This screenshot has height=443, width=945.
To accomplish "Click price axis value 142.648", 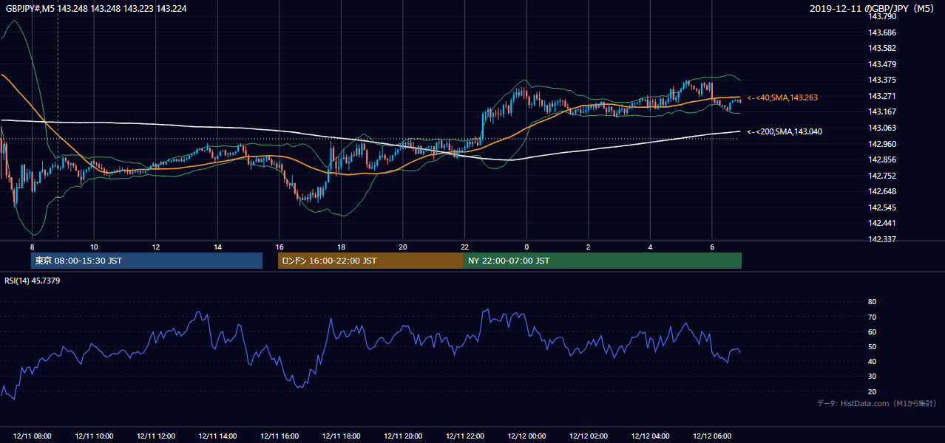I will [x=881, y=191].
